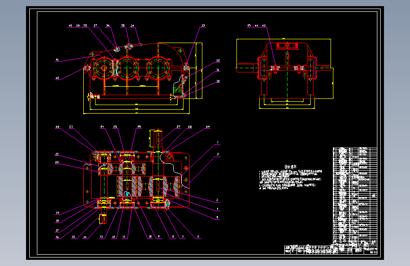Click part callout number 15
The image size is (410, 266).
73,237
